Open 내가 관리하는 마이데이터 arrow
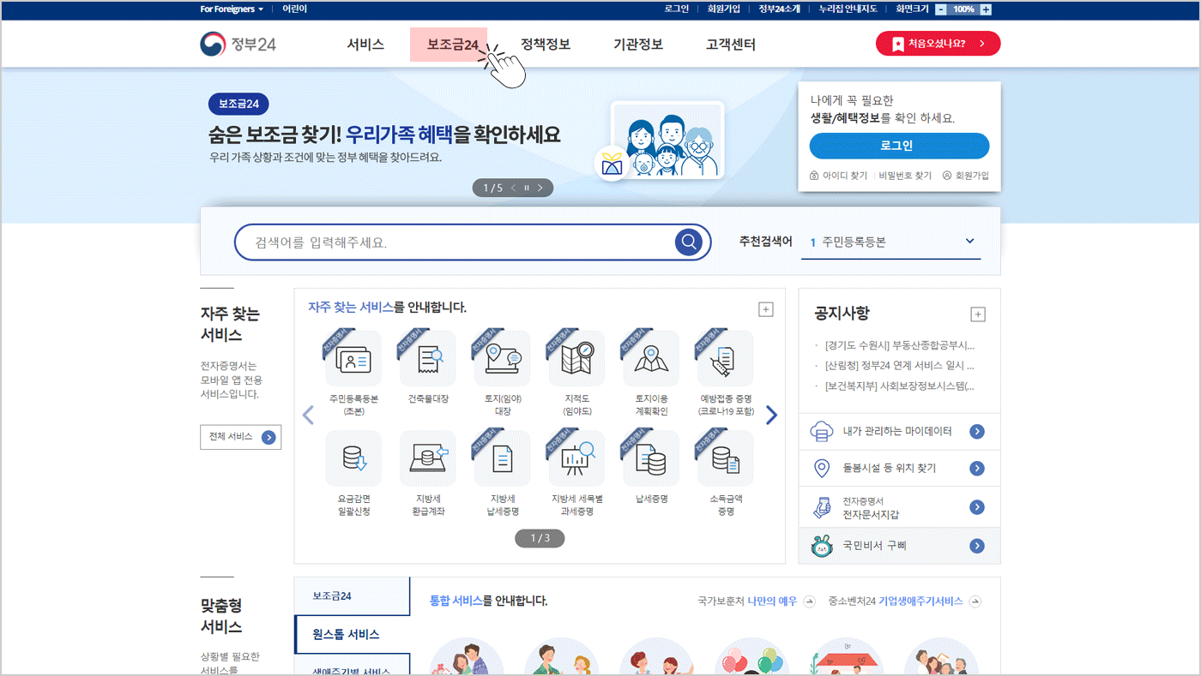 pos(977,432)
